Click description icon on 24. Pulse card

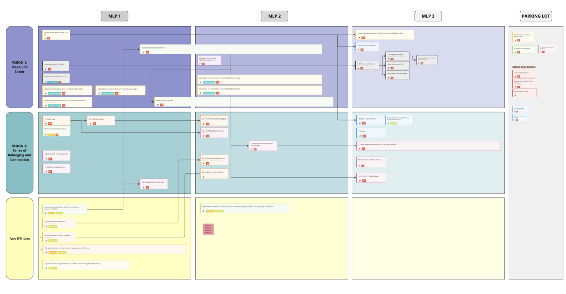[x=360, y=136]
